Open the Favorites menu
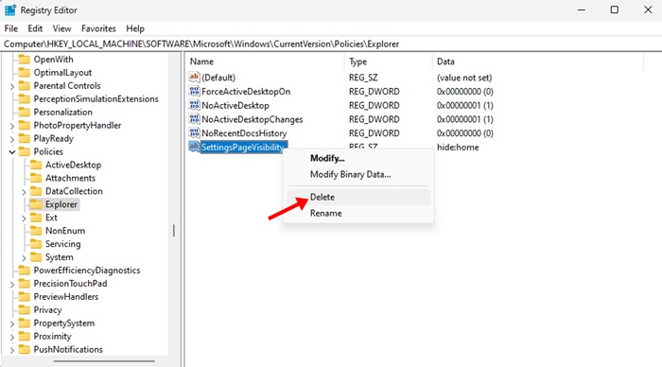The image size is (662, 367). (98, 28)
